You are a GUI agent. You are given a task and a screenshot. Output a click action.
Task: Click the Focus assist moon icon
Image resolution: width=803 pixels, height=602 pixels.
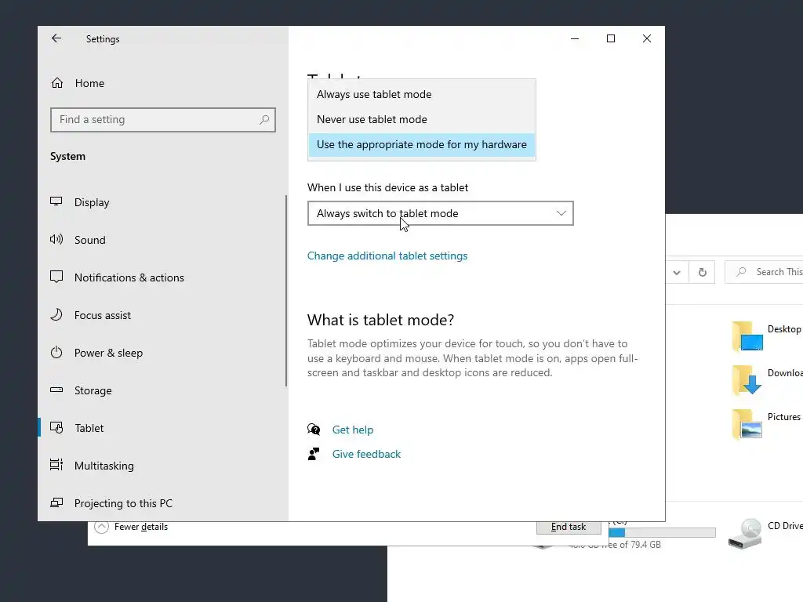tap(56, 314)
